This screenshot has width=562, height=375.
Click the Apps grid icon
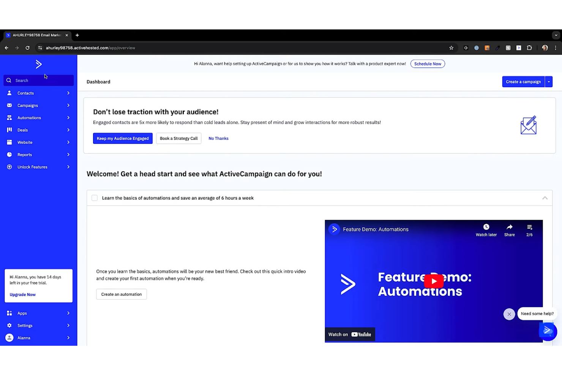coord(9,313)
